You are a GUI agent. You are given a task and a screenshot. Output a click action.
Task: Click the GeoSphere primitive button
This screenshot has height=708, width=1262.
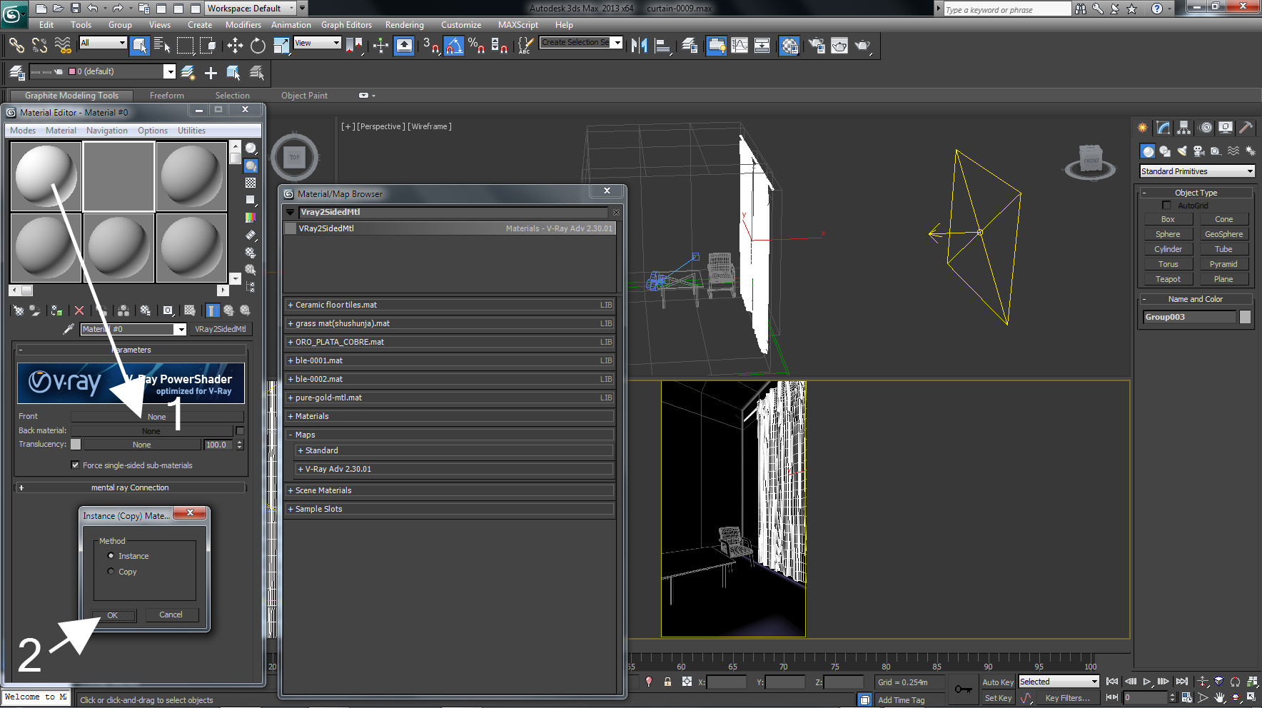(x=1223, y=234)
